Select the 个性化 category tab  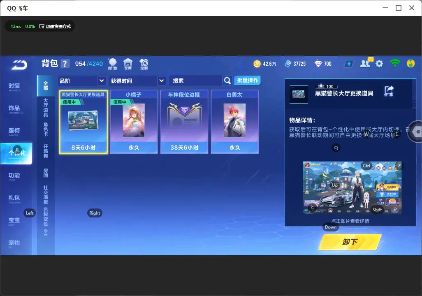[x=16, y=153]
